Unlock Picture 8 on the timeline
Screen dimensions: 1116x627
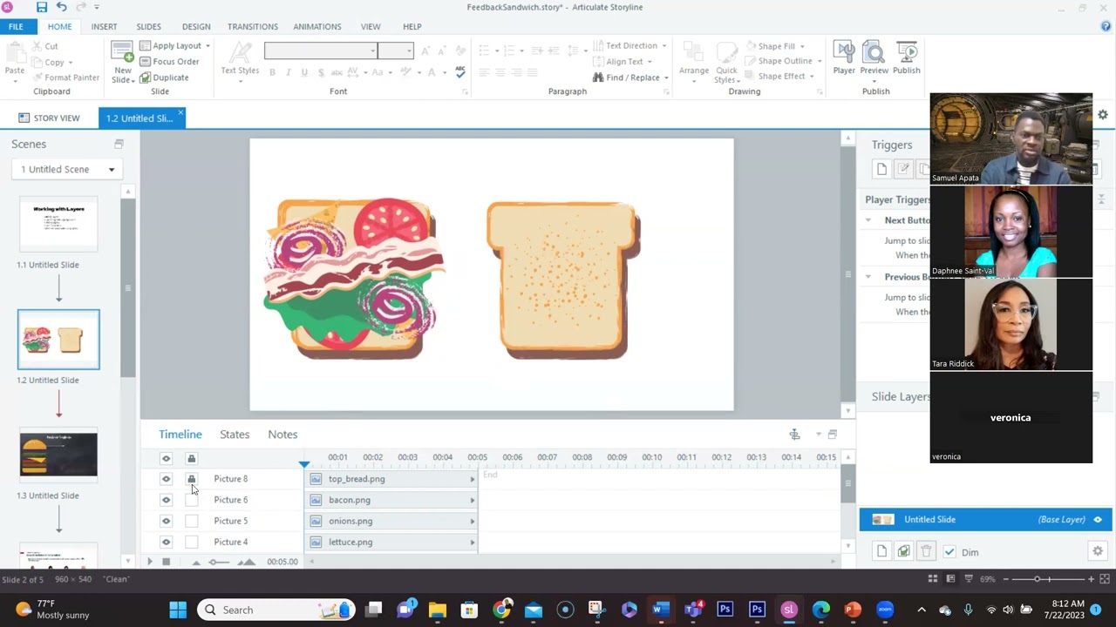(x=191, y=479)
